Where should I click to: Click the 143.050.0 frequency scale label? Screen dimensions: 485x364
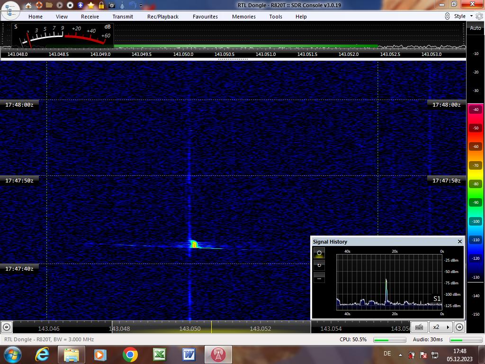[x=183, y=54]
